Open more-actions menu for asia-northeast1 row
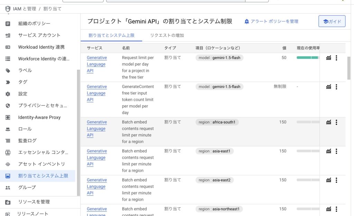This screenshot has height=216, width=354. [336, 209]
